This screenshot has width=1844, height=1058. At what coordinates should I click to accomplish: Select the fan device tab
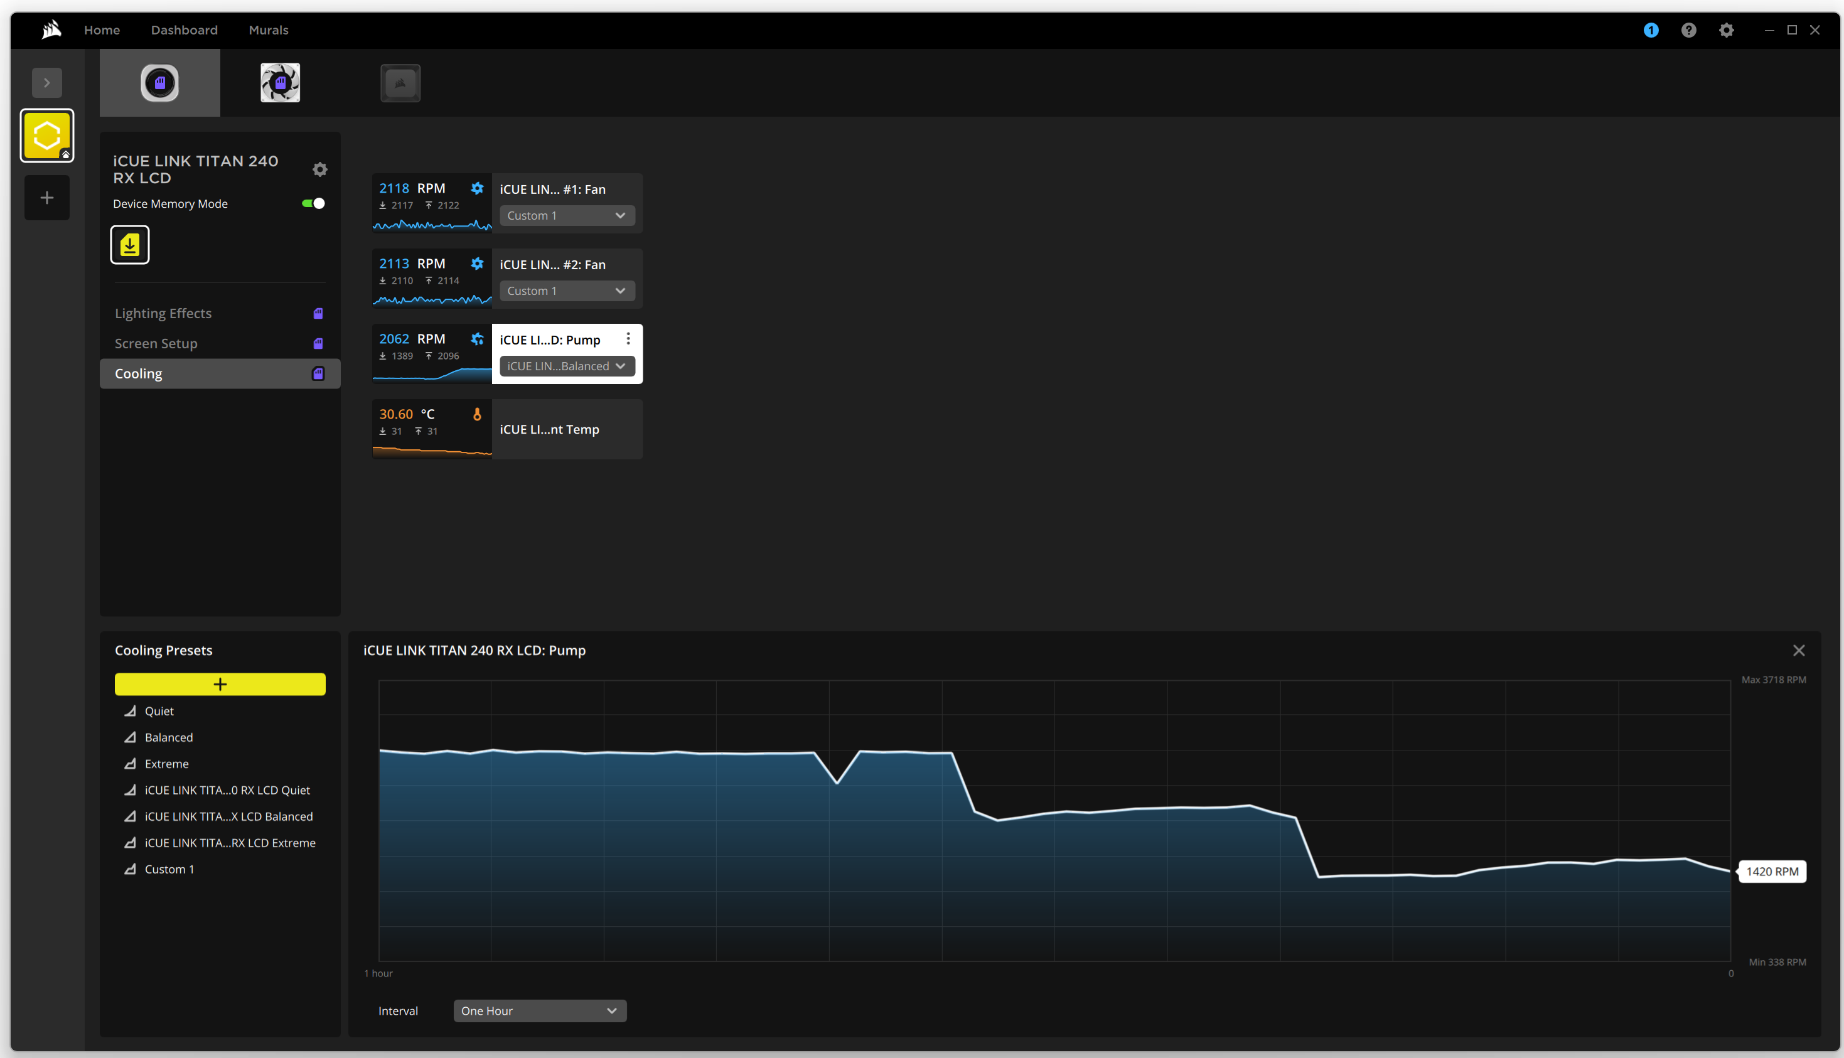(x=281, y=83)
